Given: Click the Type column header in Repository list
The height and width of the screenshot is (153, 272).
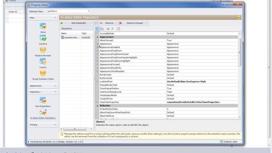Looking at the screenshot, I should point(87,33).
